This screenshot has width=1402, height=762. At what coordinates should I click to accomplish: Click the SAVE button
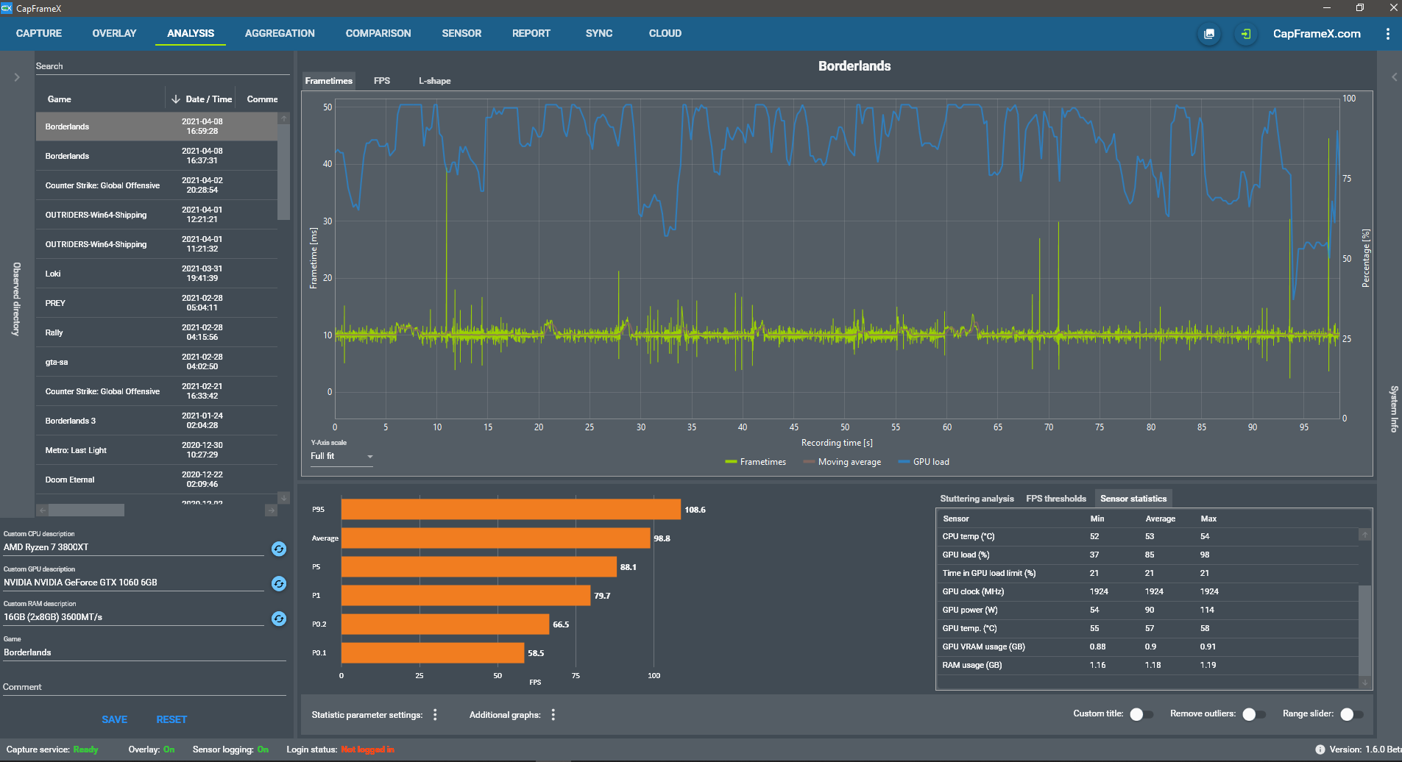coord(114,720)
